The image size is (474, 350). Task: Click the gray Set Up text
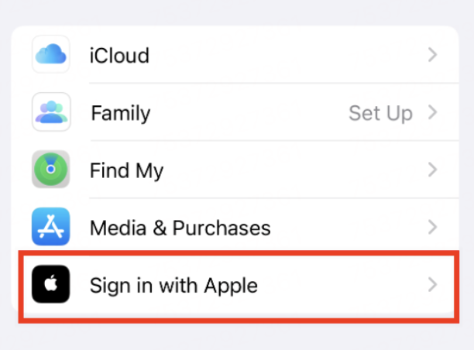click(380, 114)
